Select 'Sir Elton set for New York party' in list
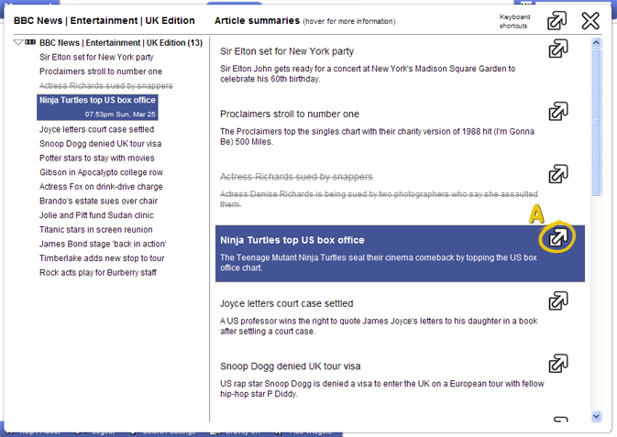The width and height of the screenshot is (617, 437). pos(96,57)
